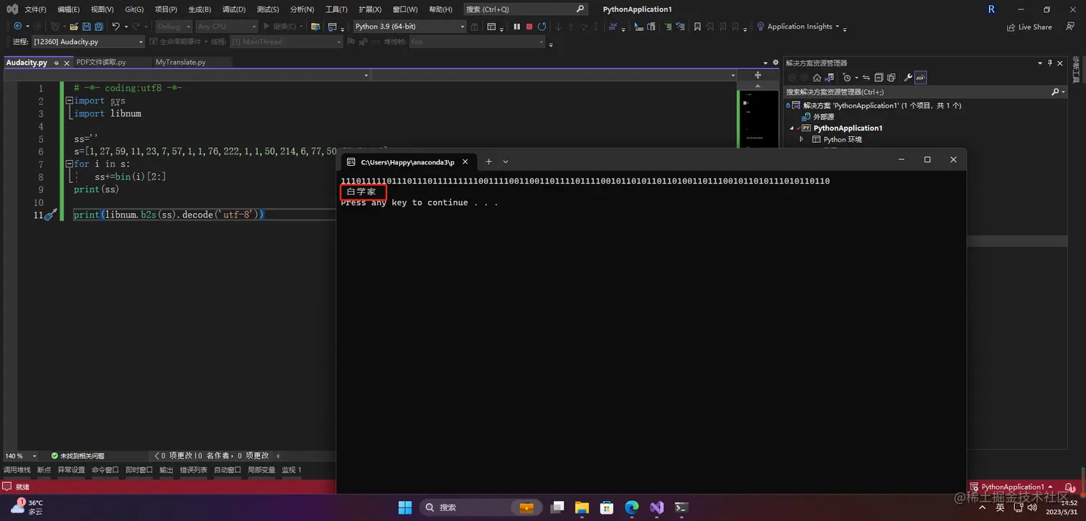Click the Application Insights lightbulb icon

761,27
